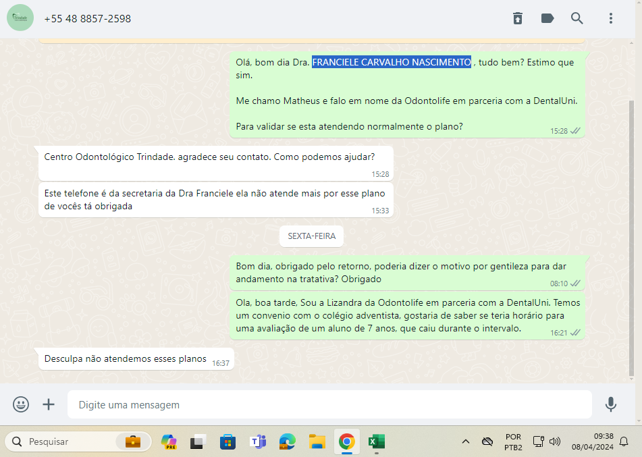Open the emoji picker smiley icon
642x457 pixels.
click(21, 404)
